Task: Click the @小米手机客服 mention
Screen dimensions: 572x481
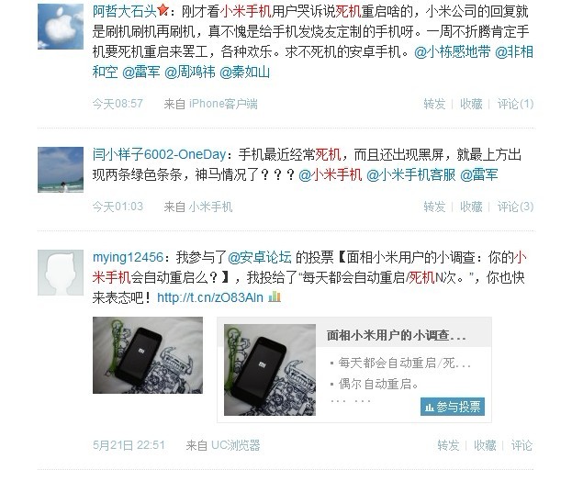Action: tap(410, 175)
